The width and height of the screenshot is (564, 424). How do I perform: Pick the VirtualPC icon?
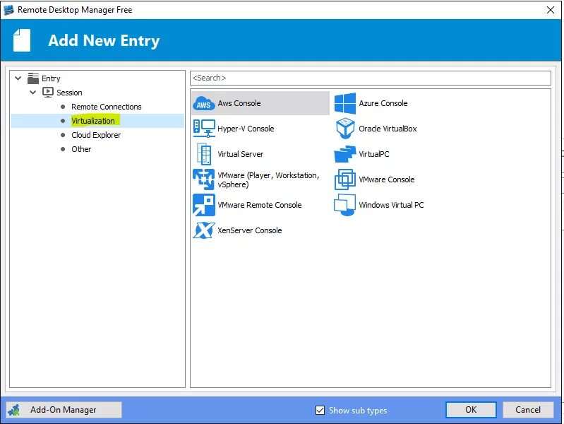pos(345,154)
